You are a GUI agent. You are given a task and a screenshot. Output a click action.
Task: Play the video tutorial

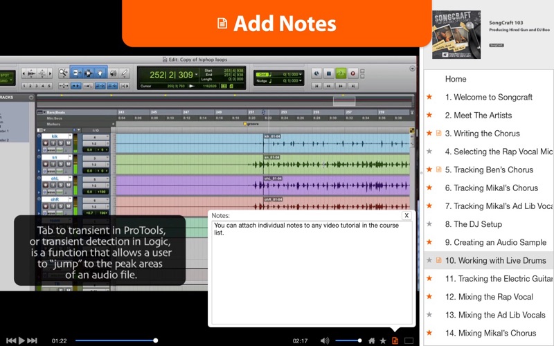[x=21, y=340]
